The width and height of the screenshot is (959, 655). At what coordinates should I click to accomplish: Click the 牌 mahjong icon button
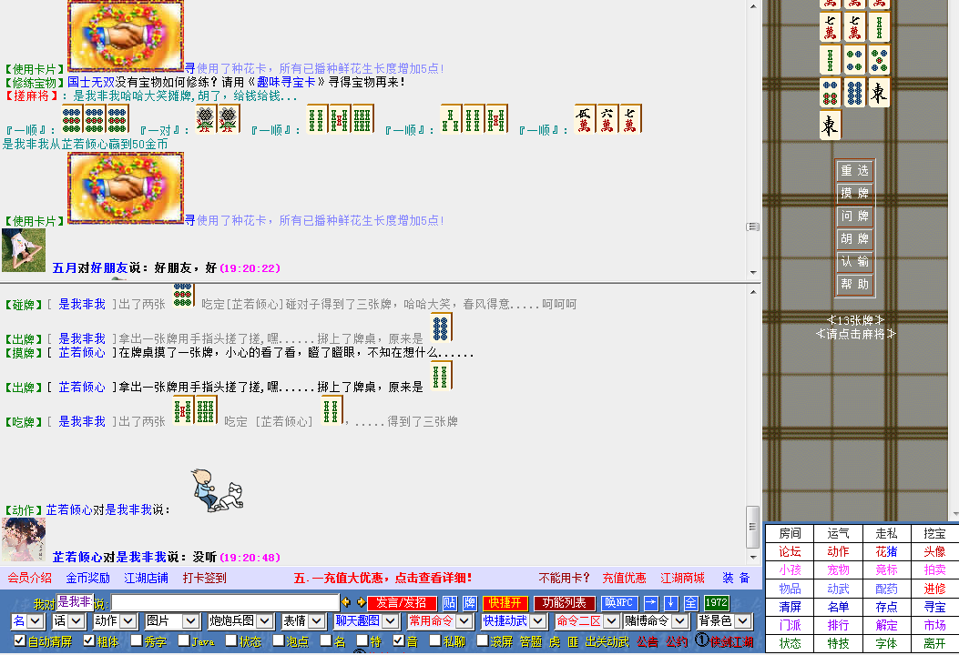(470, 603)
